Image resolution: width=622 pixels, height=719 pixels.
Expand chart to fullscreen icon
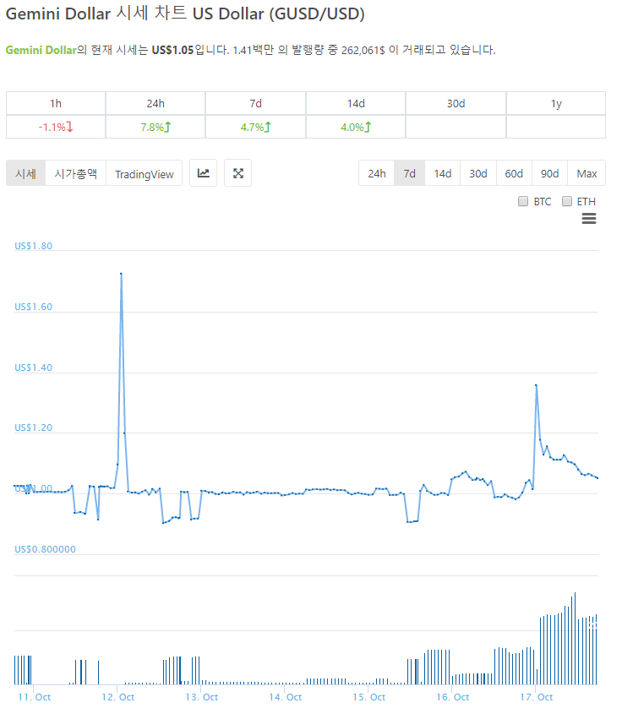(x=238, y=173)
